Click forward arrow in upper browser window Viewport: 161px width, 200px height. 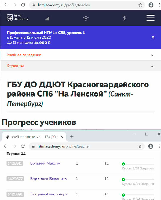tap(14, 5)
